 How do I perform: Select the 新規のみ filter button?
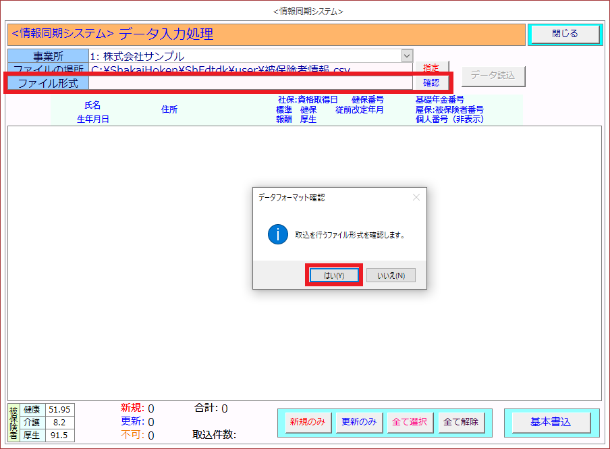tap(308, 423)
